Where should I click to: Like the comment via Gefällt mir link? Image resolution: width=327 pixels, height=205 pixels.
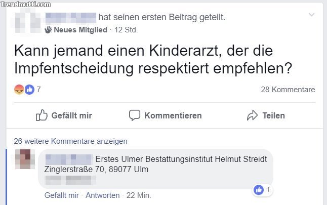[62, 195]
